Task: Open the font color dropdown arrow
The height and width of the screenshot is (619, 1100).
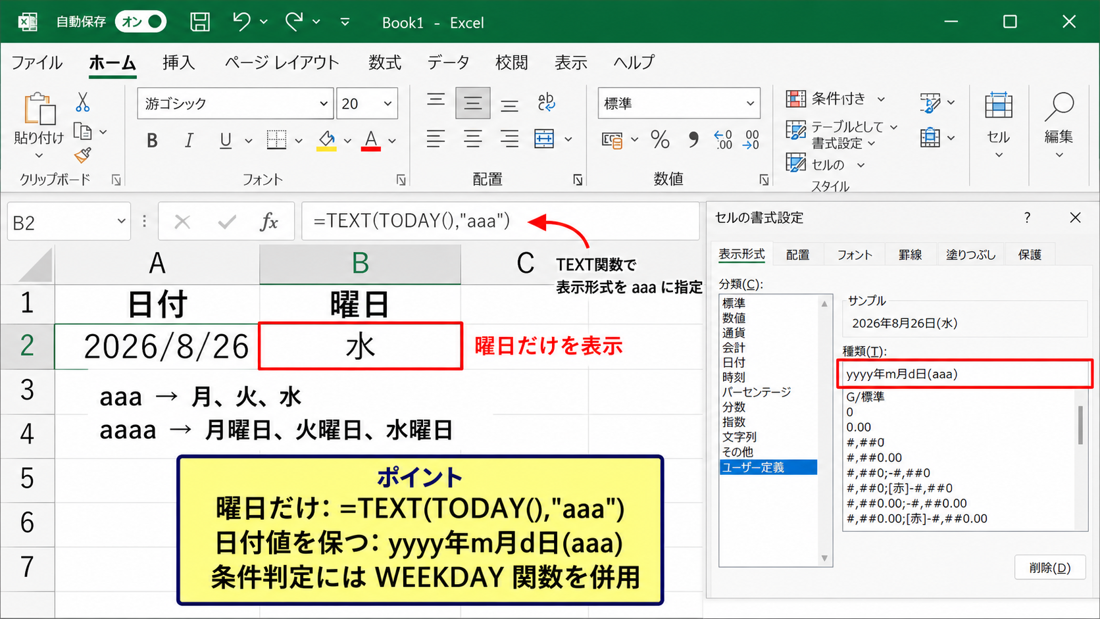Action: point(392,141)
